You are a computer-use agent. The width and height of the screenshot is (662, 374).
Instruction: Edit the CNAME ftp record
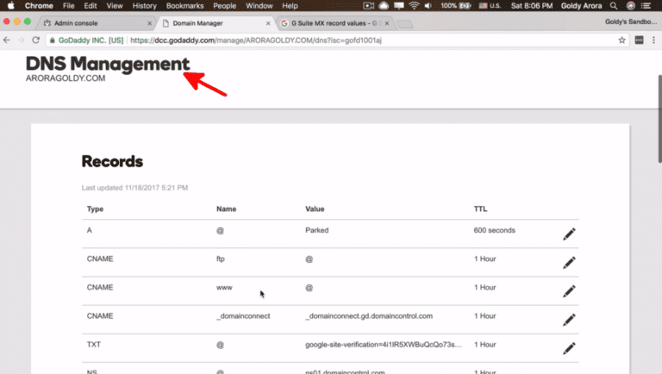tap(569, 263)
